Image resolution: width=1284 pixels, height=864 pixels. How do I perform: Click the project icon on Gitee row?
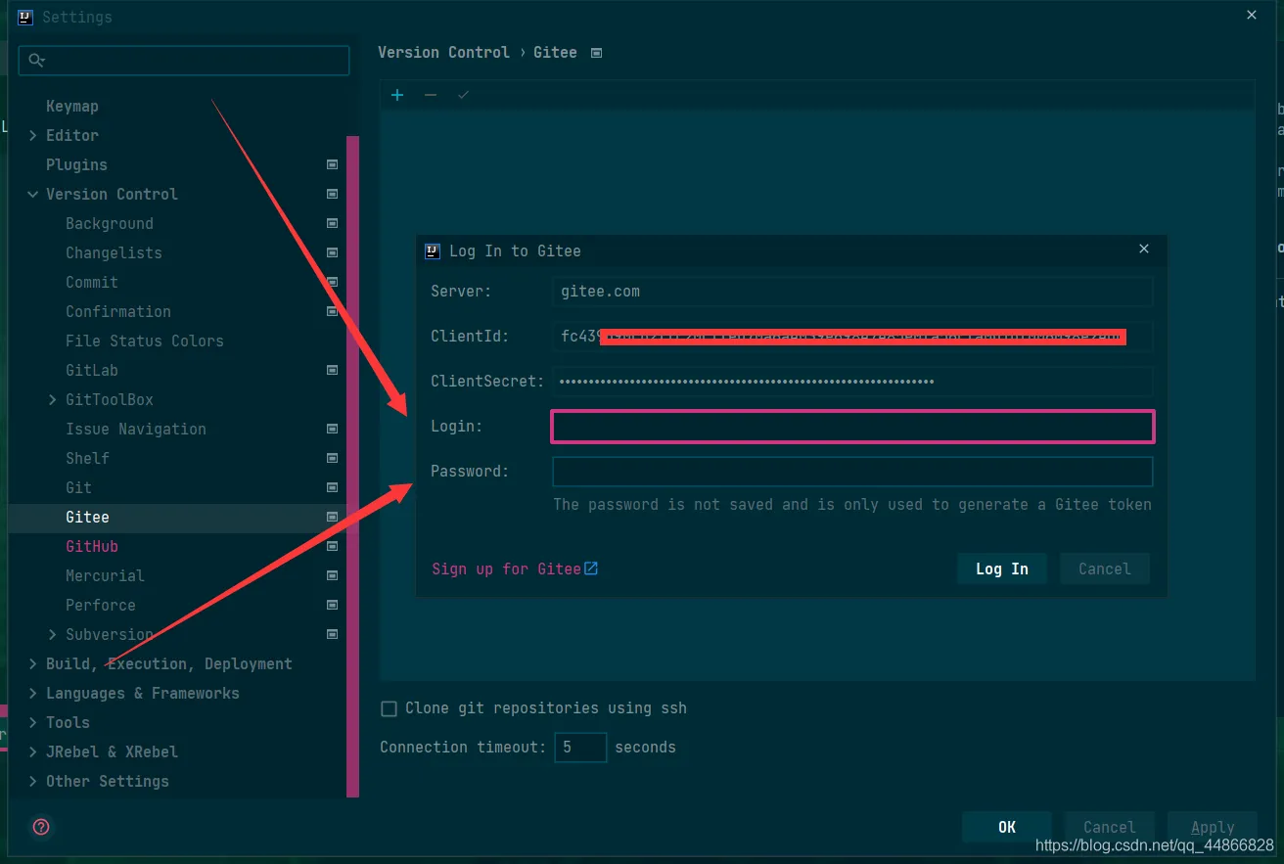pyautogui.click(x=333, y=517)
